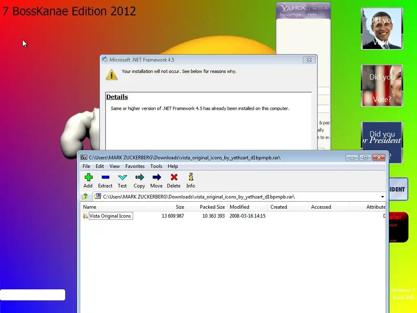Select the Vista Original Icons row name
This screenshot has height=313, width=417.
pos(110,216)
